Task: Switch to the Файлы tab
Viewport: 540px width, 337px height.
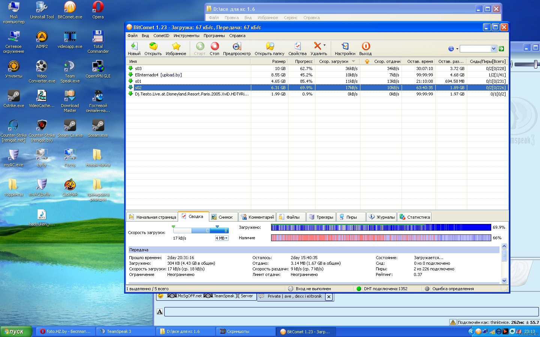Action: click(291, 217)
